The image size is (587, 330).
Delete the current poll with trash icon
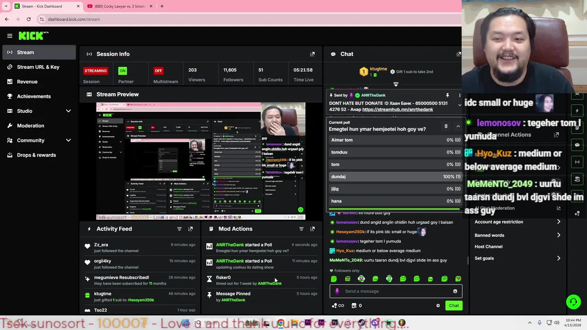(446, 126)
